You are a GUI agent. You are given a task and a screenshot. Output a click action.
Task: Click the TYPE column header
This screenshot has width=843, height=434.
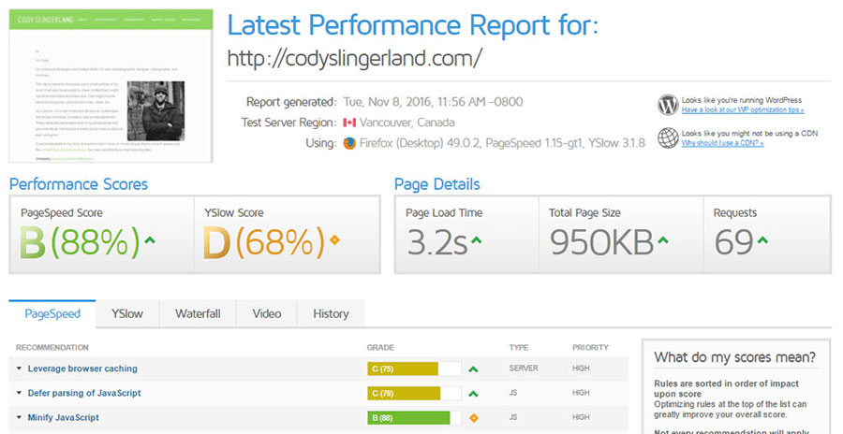[519, 348]
